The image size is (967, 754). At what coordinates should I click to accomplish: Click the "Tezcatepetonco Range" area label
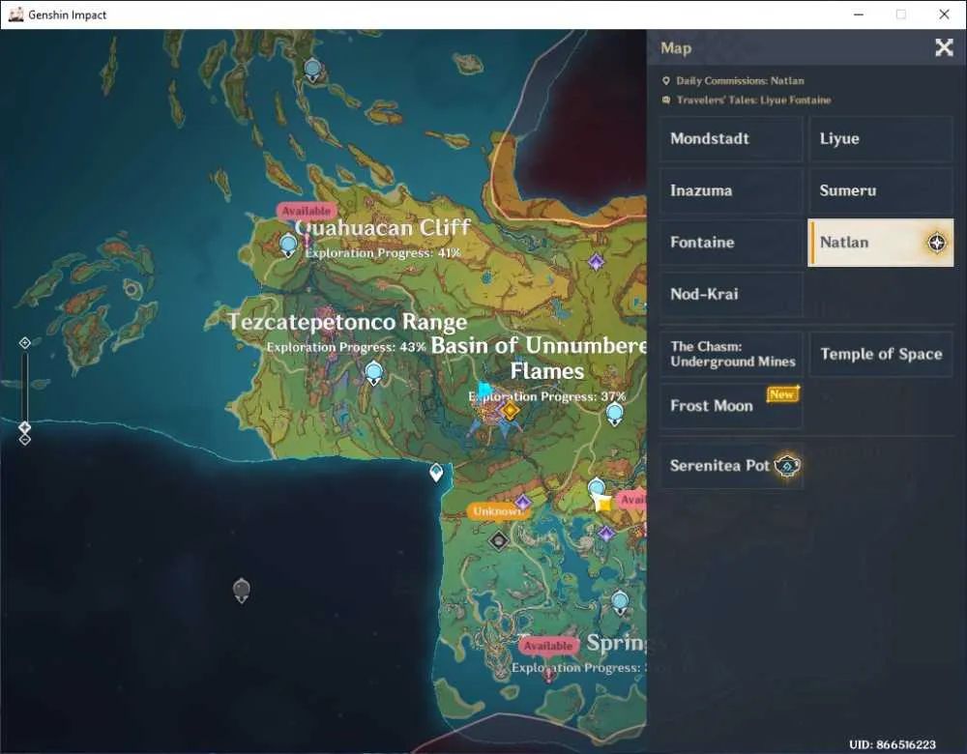pos(347,322)
